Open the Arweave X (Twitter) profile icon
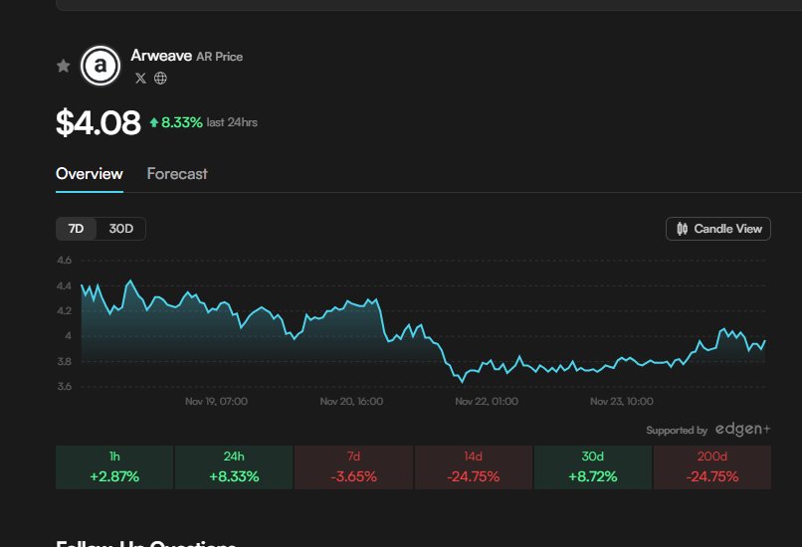Image resolution: width=802 pixels, height=547 pixels. click(x=140, y=78)
